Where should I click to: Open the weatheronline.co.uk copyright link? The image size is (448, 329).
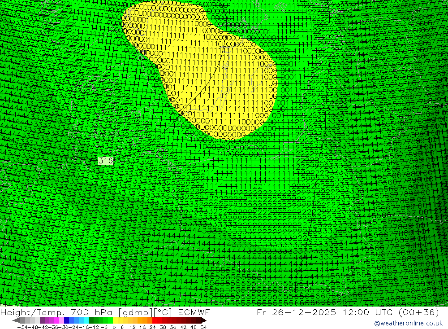click(408, 323)
